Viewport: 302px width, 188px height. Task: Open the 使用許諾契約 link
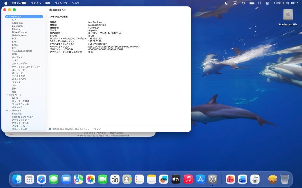click(x=117, y=133)
